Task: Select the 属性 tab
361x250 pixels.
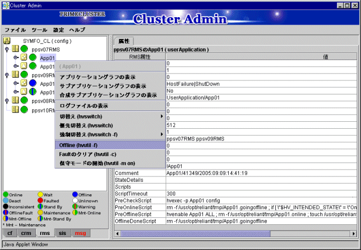Action: pos(124,41)
